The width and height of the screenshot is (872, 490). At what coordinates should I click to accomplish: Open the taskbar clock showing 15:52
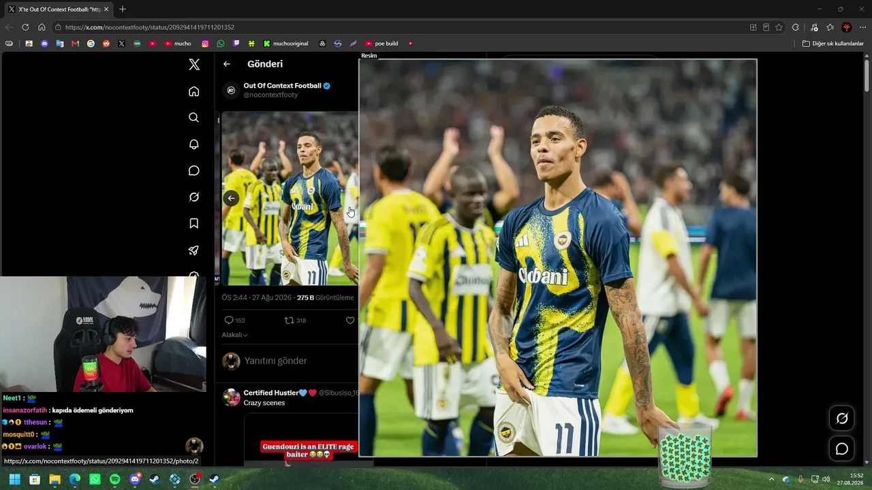[x=851, y=479]
